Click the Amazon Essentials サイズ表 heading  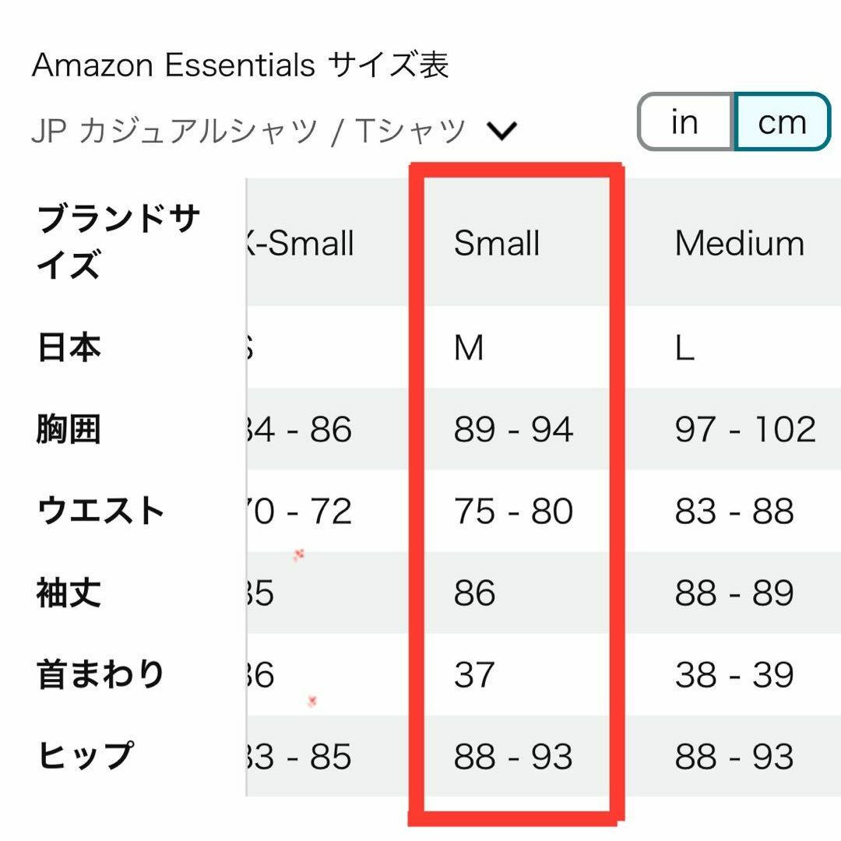(x=240, y=65)
